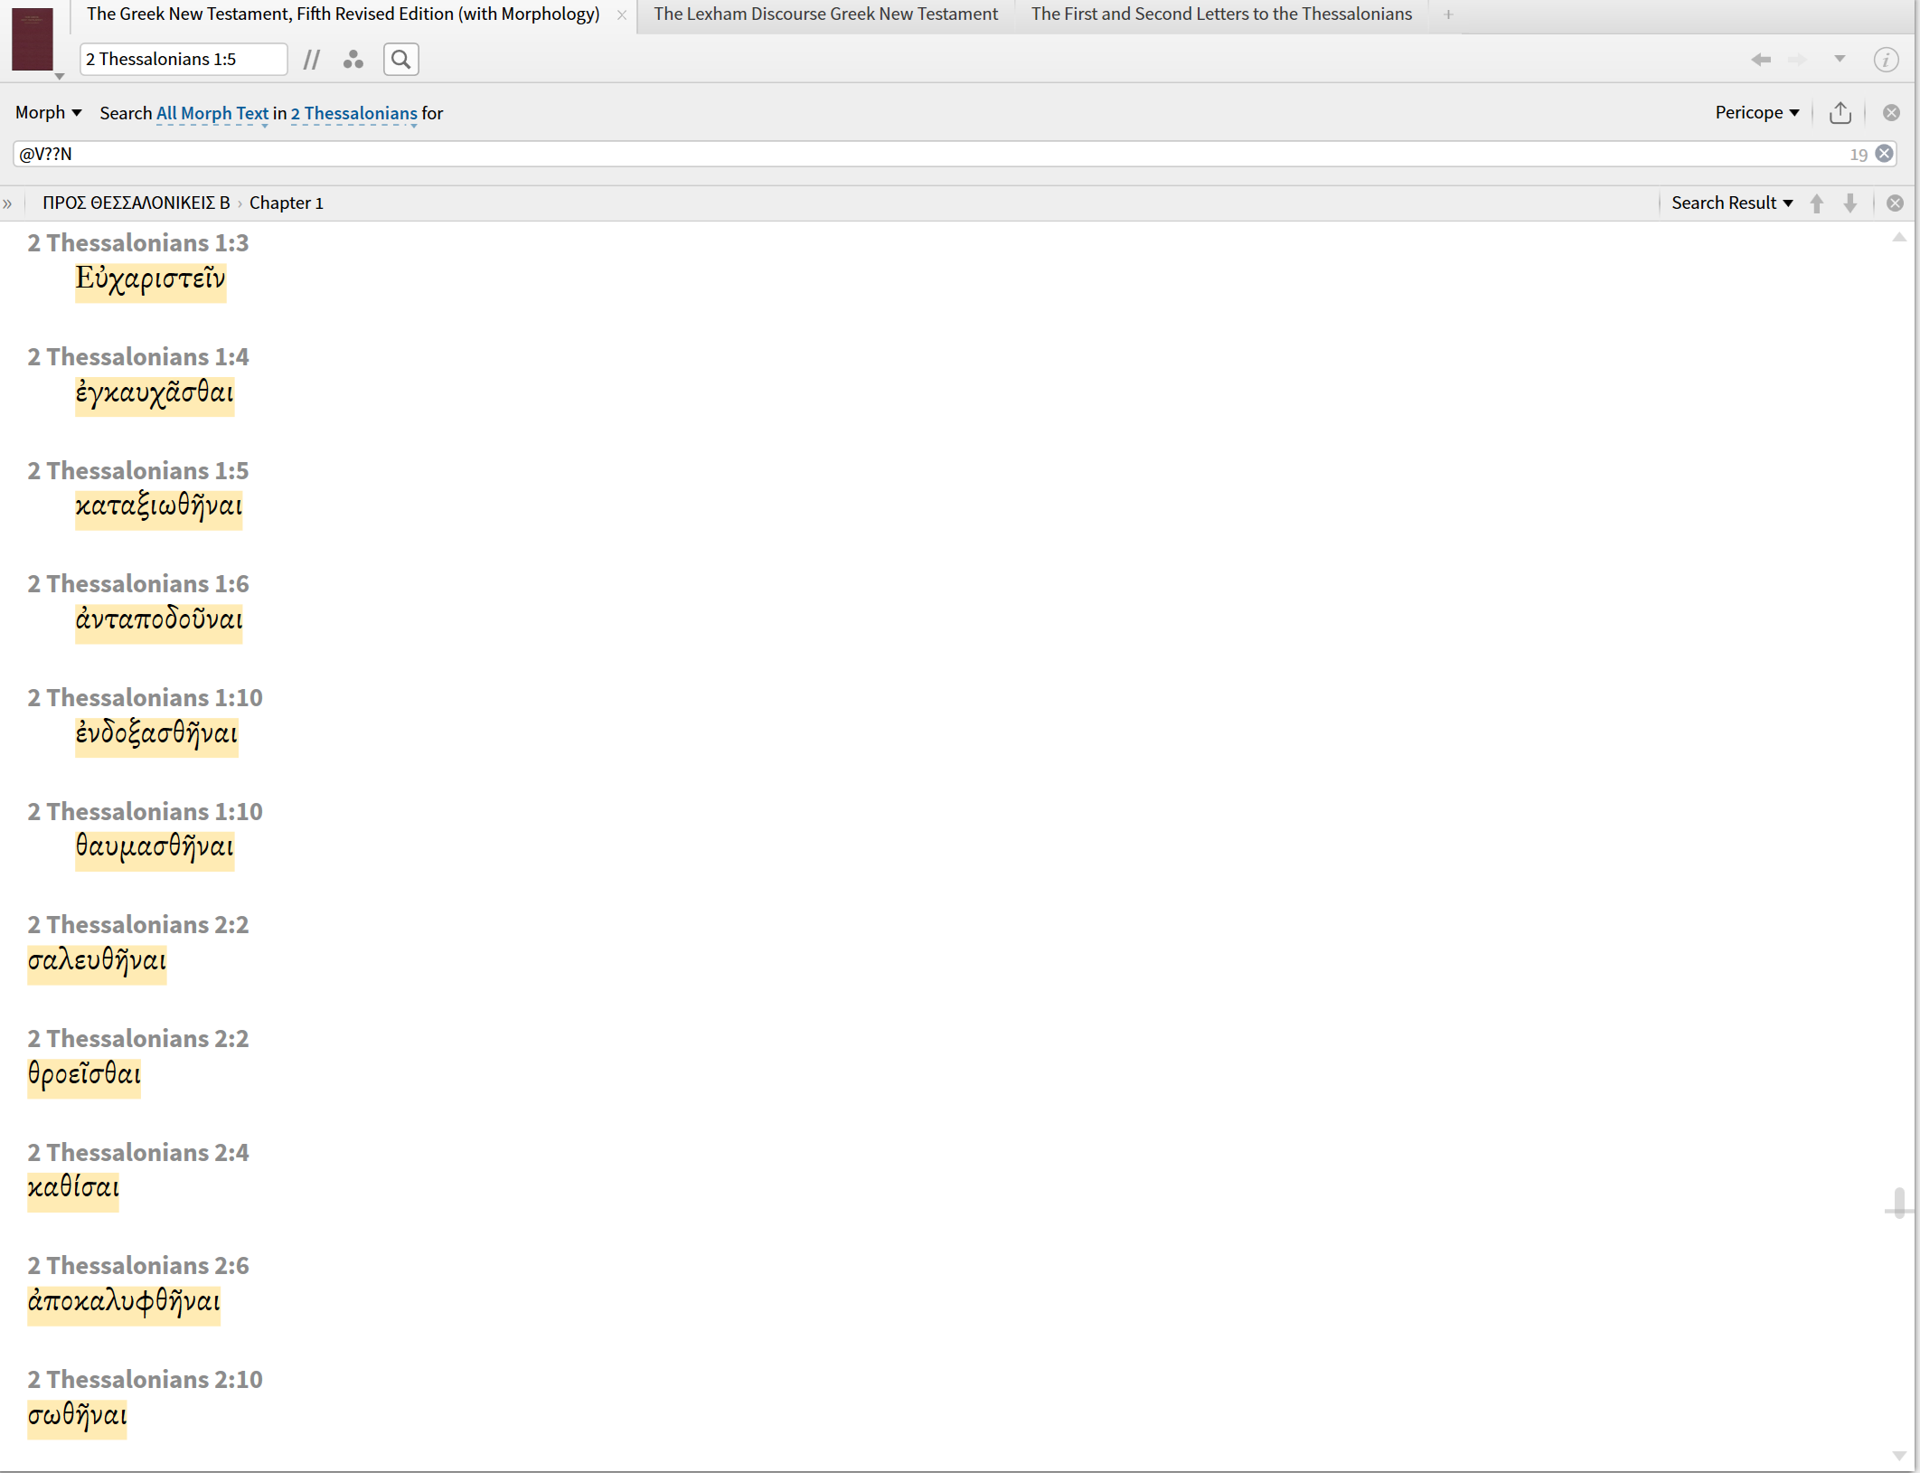Switch to Lexham Discourse Greek New Testament tab
The height and width of the screenshot is (1473, 1920).
click(x=825, y=14)
